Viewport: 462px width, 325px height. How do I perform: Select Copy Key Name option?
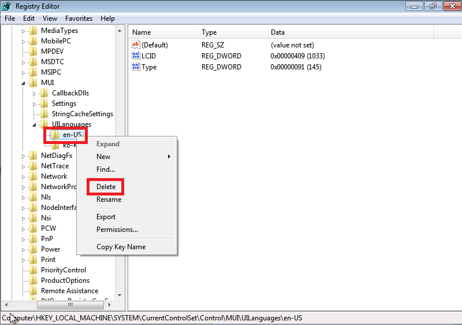tap(121, 247)
